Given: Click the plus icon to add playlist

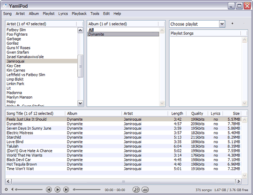Looking at the screenshot, I should coord(232,23).
